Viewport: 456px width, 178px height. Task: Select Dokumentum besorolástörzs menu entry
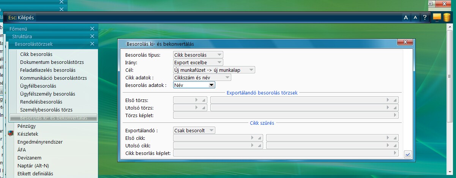click(x=52, y=62)
